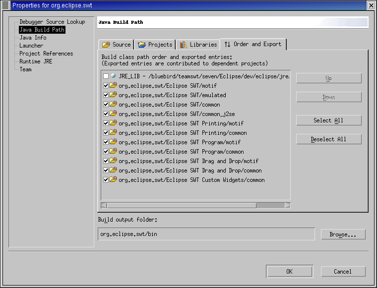Select 'Eclipse SWT Printing/common' entry text
Screen dimensions: 377x288
[x=183, y=133]
